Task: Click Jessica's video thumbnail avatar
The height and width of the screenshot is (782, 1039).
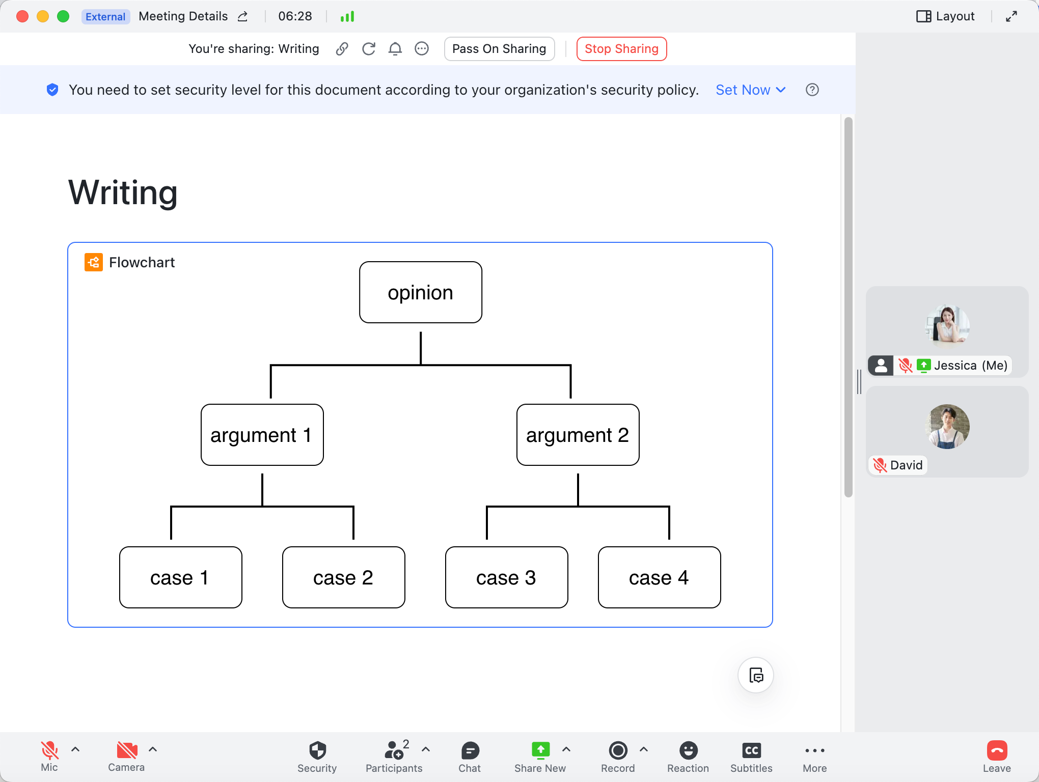Action: pyautogui.click(x=947, y=326)
